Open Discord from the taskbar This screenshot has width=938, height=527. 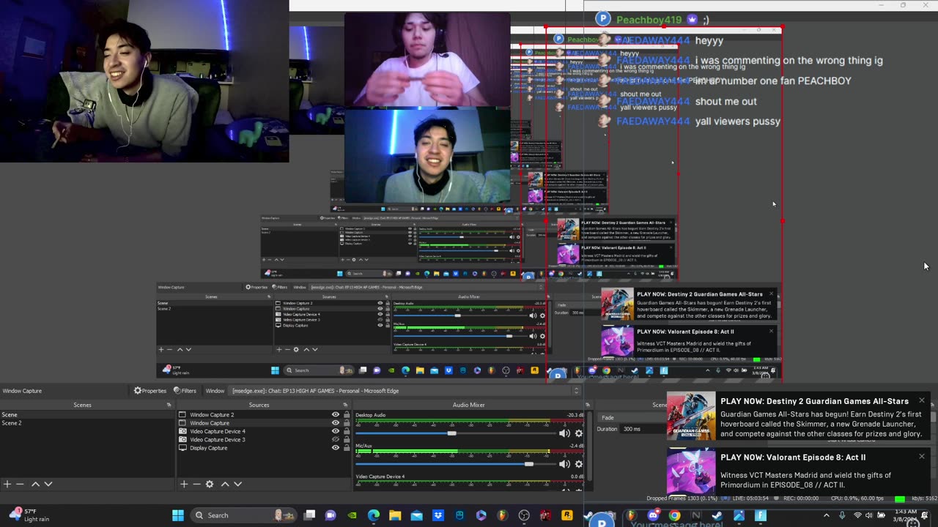653,515
